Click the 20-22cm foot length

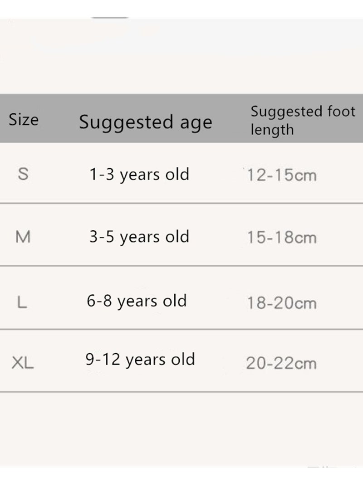pyautogui.click(x=281, y=363)
